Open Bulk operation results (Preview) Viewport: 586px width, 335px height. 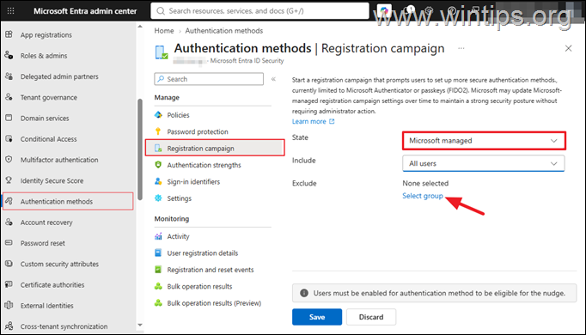[x=214, y=303]
